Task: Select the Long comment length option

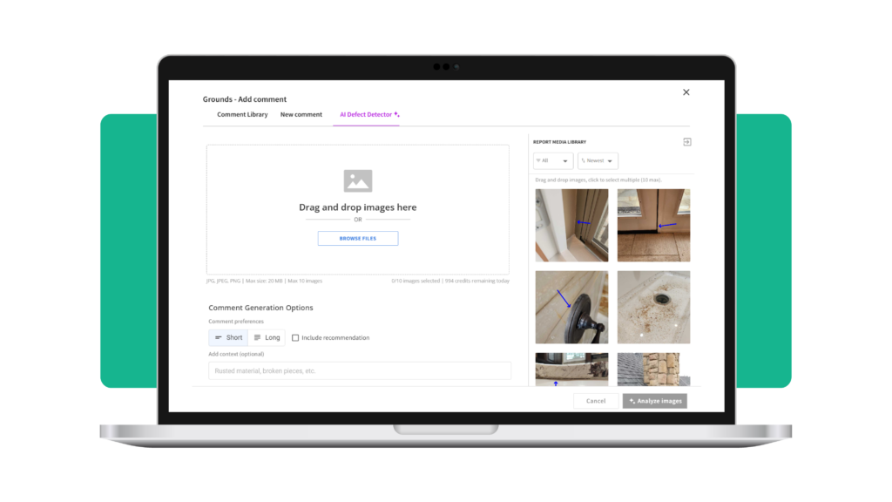Action: 267,337
